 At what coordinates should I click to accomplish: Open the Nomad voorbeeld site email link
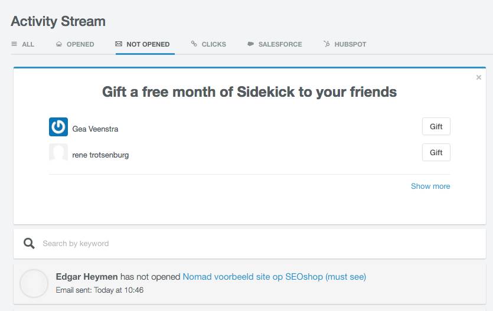[274, 276]
